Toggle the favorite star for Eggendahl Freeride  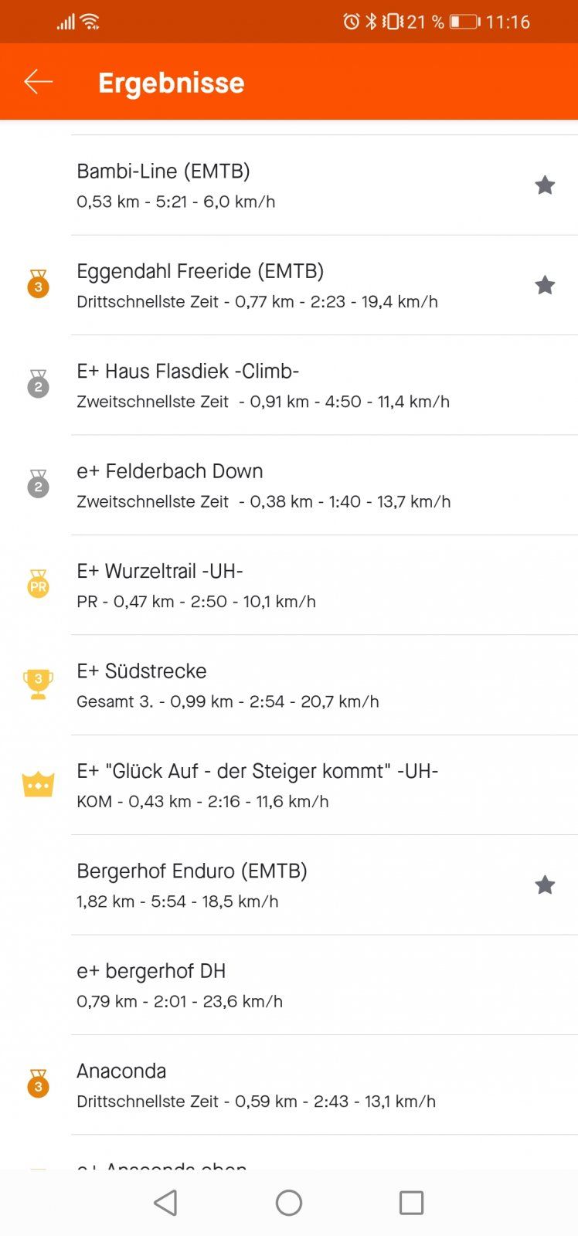[x=545, y=285]
